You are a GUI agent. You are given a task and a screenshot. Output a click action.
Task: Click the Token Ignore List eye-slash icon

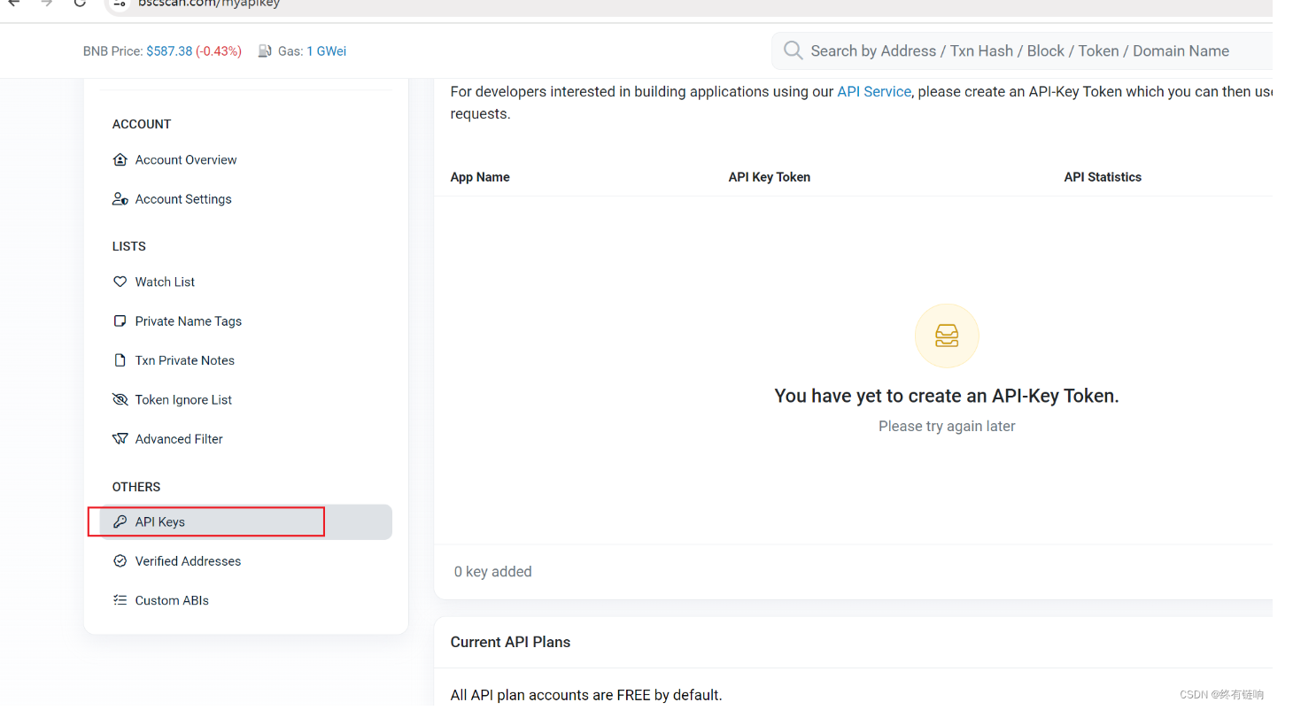[120, 400]
